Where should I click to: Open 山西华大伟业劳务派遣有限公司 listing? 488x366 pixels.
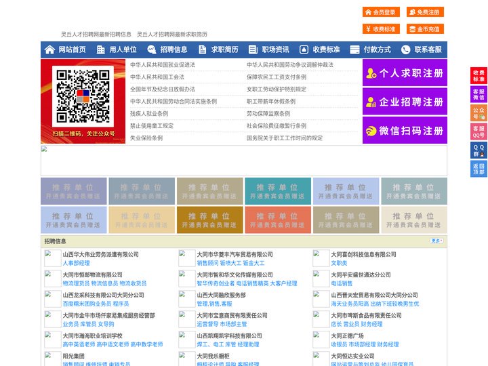(100, 254)
